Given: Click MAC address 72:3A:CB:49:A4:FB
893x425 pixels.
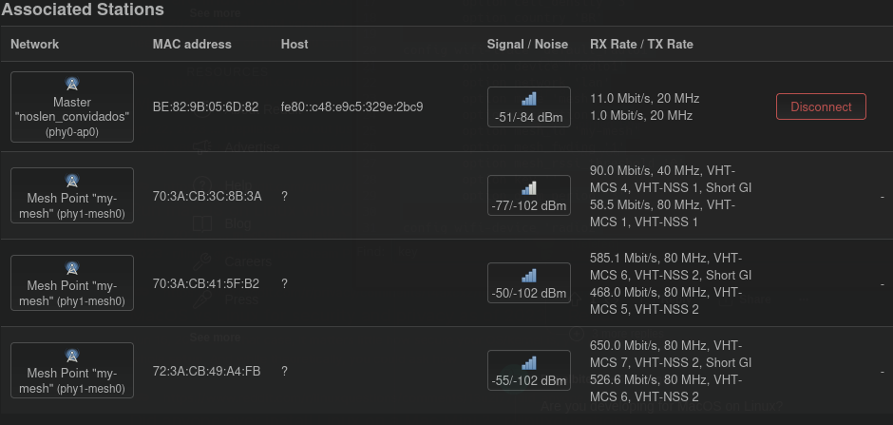Looking at the screenshot, I should point(207,372).
